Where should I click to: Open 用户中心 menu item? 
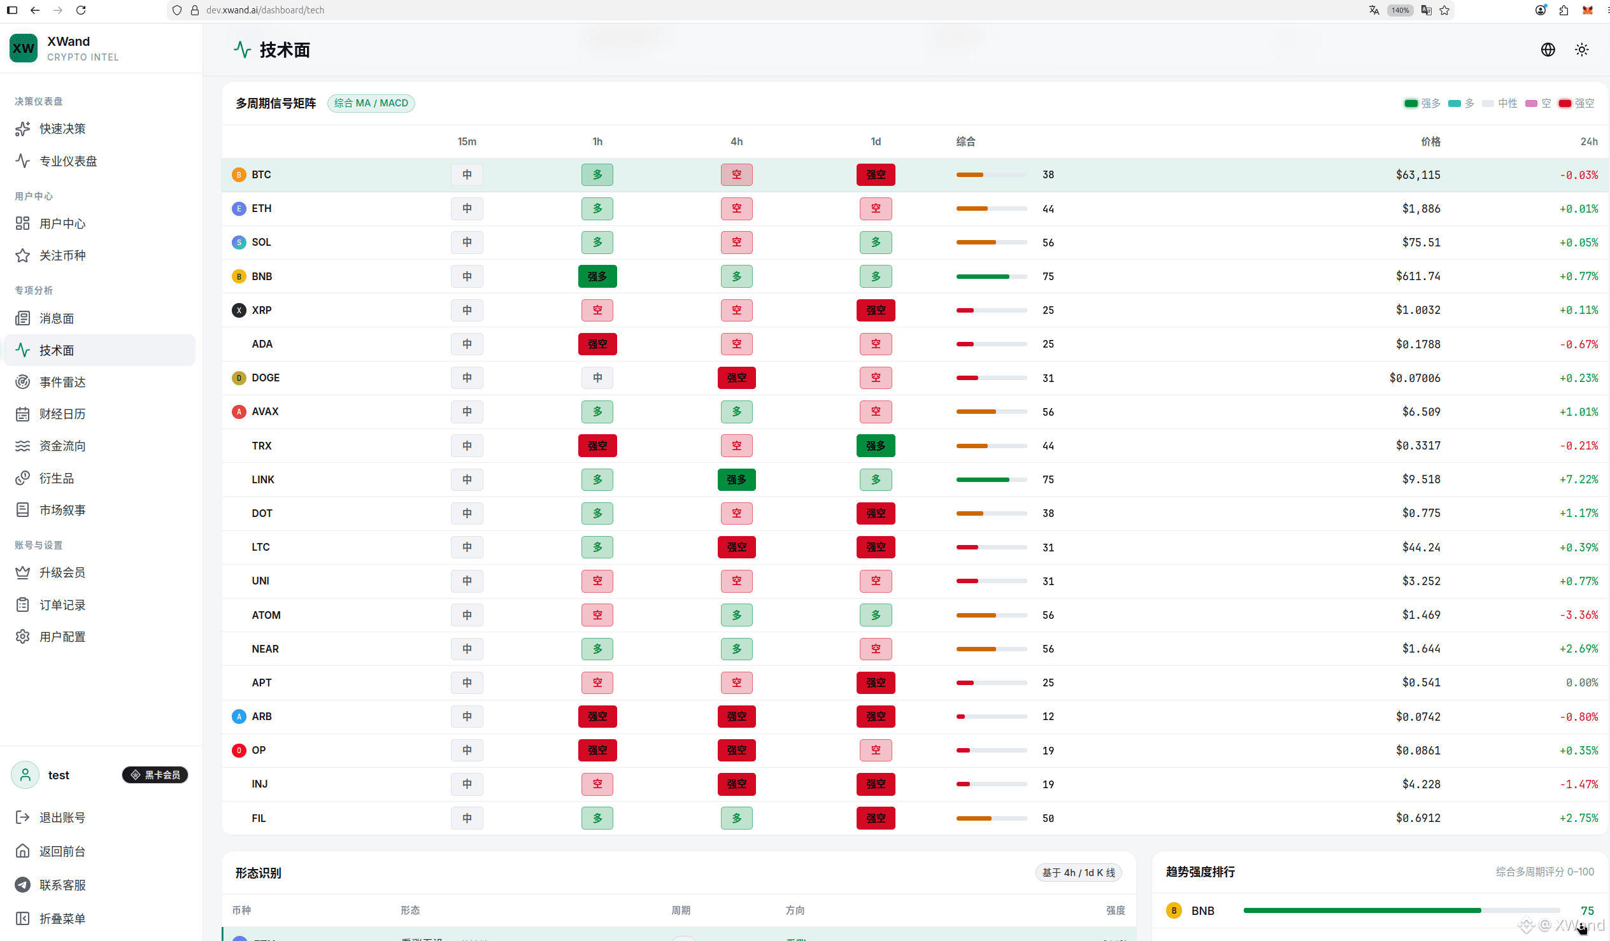point(99,223)
